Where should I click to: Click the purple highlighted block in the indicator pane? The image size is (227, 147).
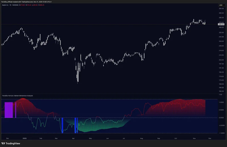click(9, 110)
